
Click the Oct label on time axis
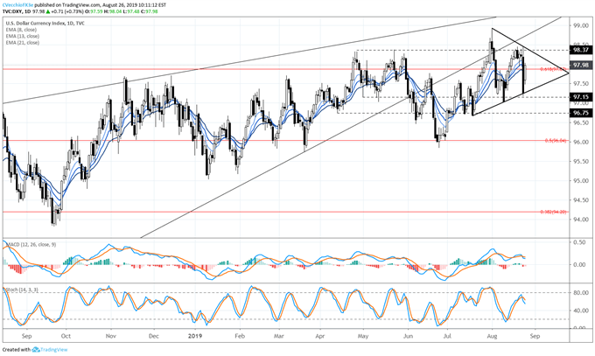(x=66, y=336)
